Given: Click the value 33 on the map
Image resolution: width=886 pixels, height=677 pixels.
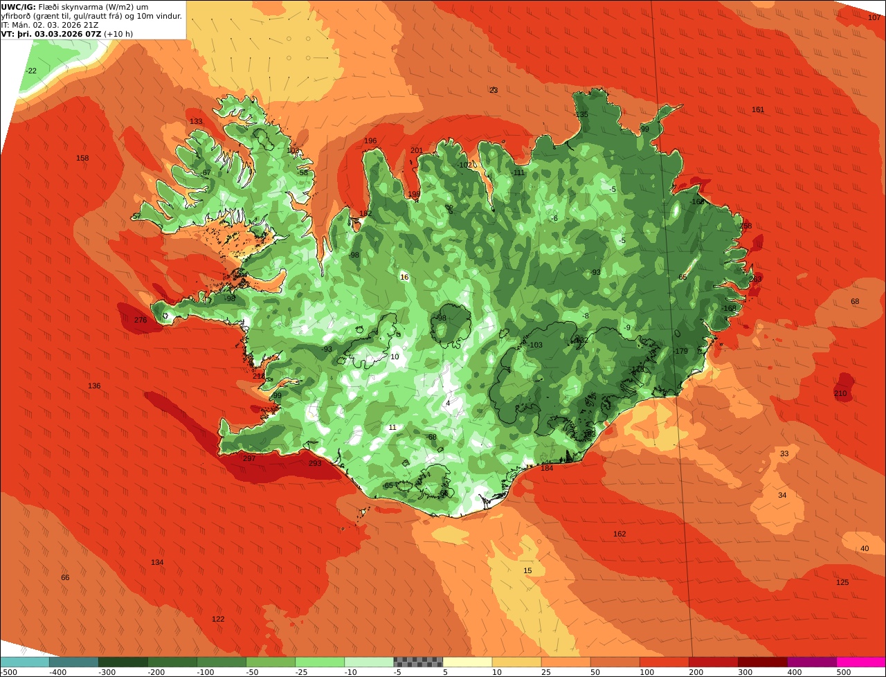Looking at the screenshot, I should (784, 453).
